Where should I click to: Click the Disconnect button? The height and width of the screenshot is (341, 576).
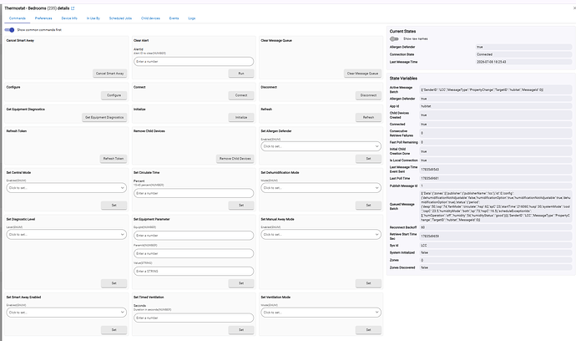coord(368,95)
